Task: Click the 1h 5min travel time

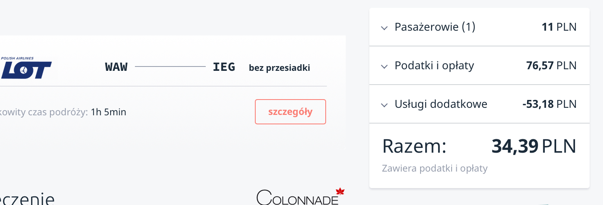Action: pyautogui.click(x=109, y=112)
